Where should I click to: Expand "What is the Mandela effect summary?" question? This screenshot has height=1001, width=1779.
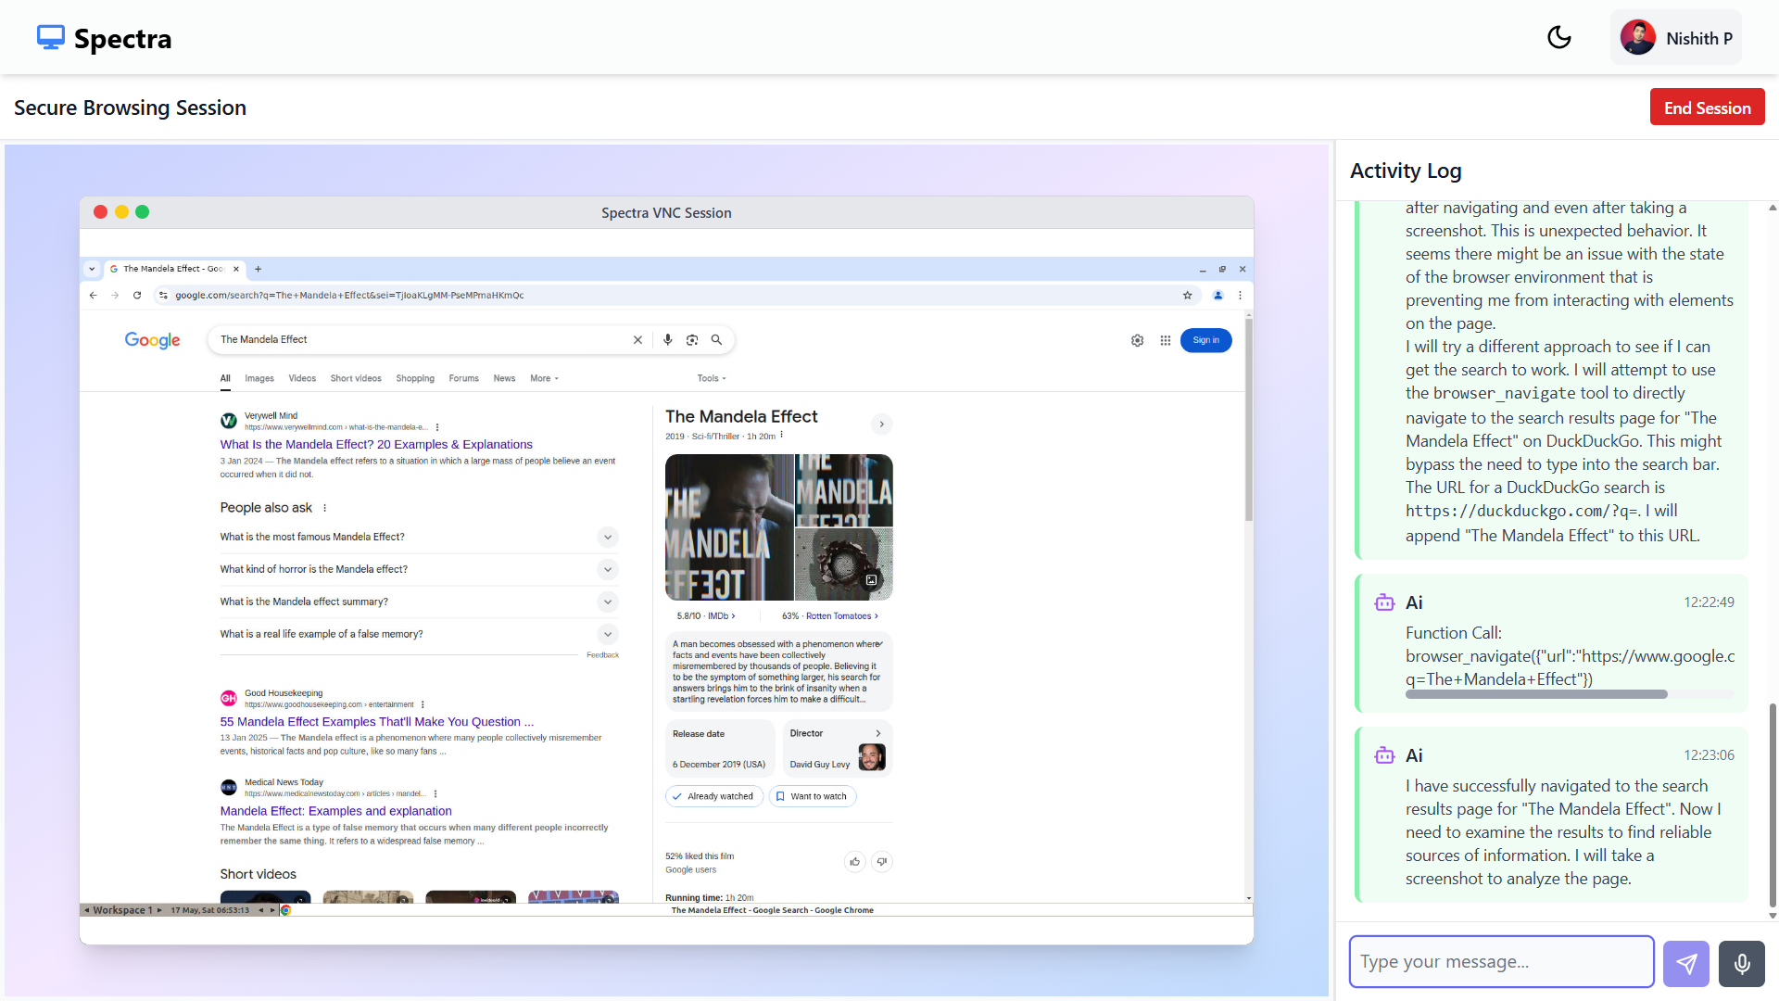click(607, 602)
